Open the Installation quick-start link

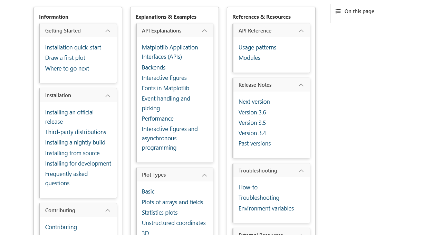73,47
